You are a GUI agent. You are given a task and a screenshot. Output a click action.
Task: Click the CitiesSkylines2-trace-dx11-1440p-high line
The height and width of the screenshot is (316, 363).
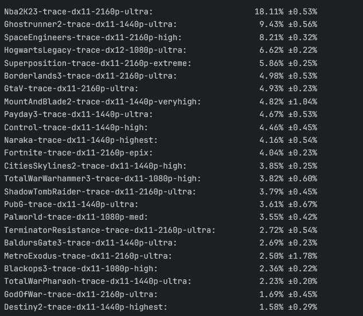[x=161, y=166]
